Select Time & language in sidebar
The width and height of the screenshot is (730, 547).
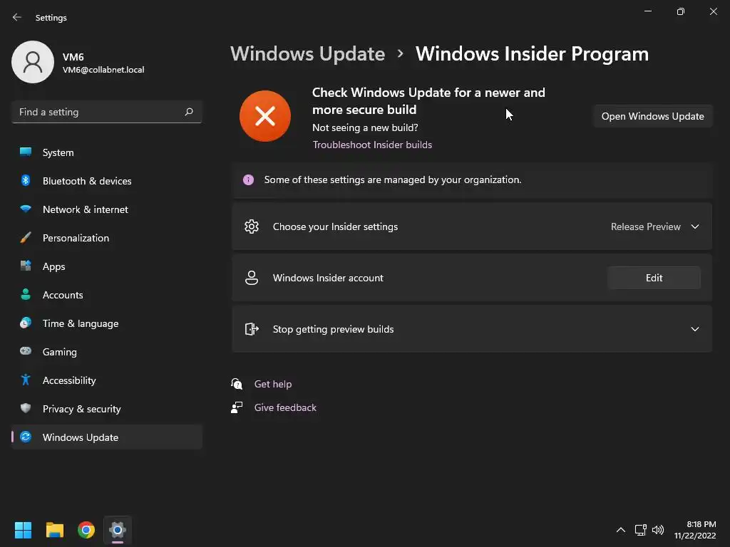(x=81, y=323)
